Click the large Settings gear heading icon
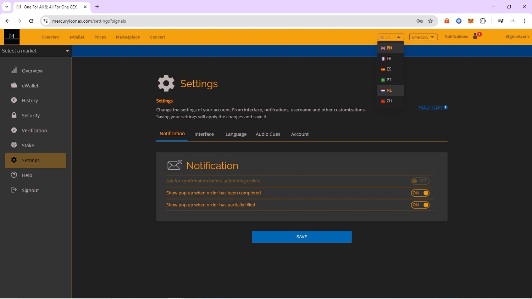This screenshot has width=532, height=299. click(x=166, y=83)
